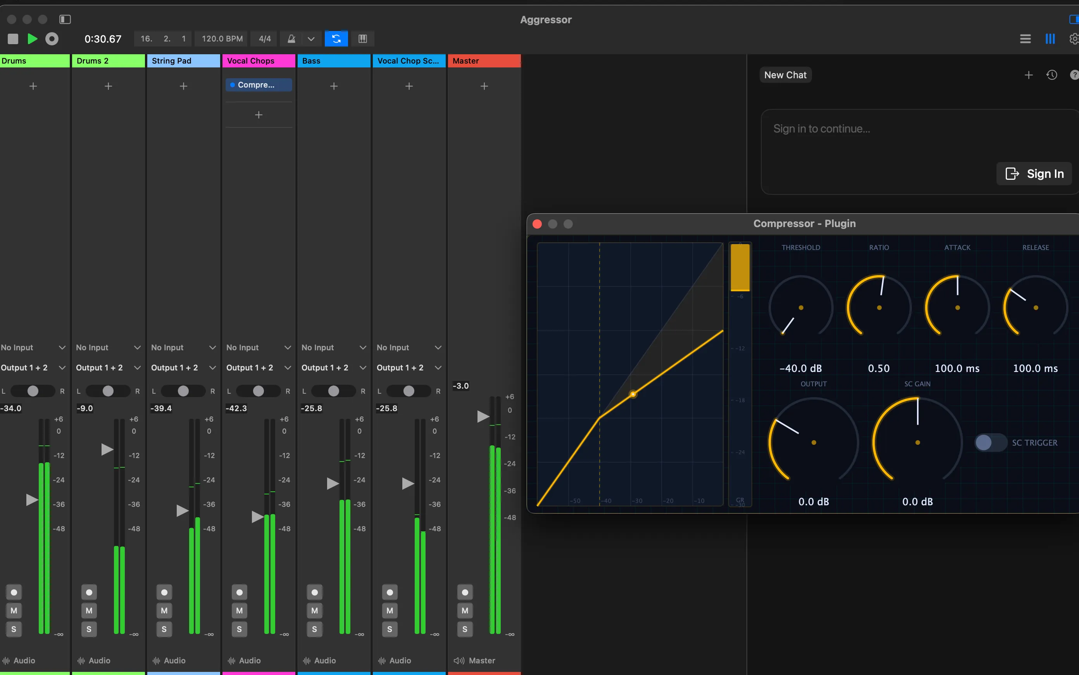Switch to the list view icon at top right

[x=1025, y=39]
